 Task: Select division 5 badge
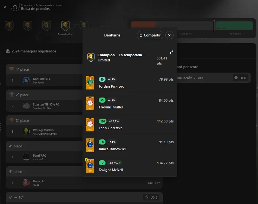[84, 25]
